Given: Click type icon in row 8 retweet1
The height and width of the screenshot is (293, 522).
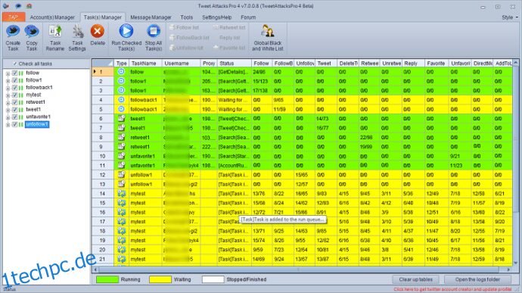Looking at the screenshot, I should pyautogui.click(x=121, y=137).
